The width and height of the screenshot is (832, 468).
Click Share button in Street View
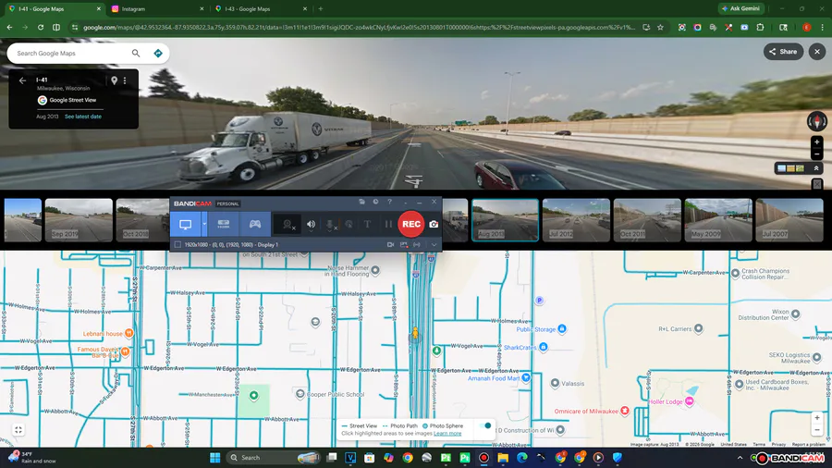tap(783, 52)
